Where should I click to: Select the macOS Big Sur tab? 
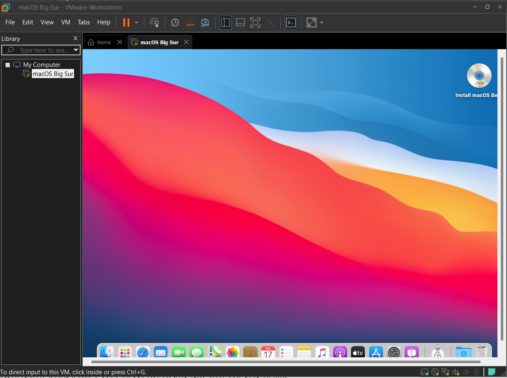(160, 42)
